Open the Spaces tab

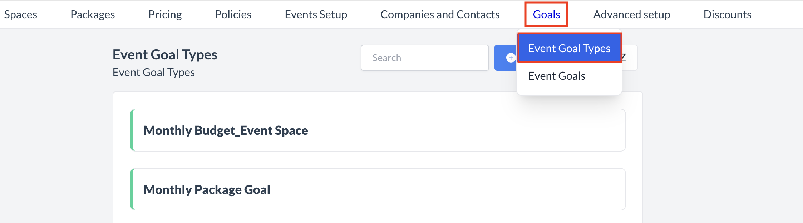[x=21, y=14]
